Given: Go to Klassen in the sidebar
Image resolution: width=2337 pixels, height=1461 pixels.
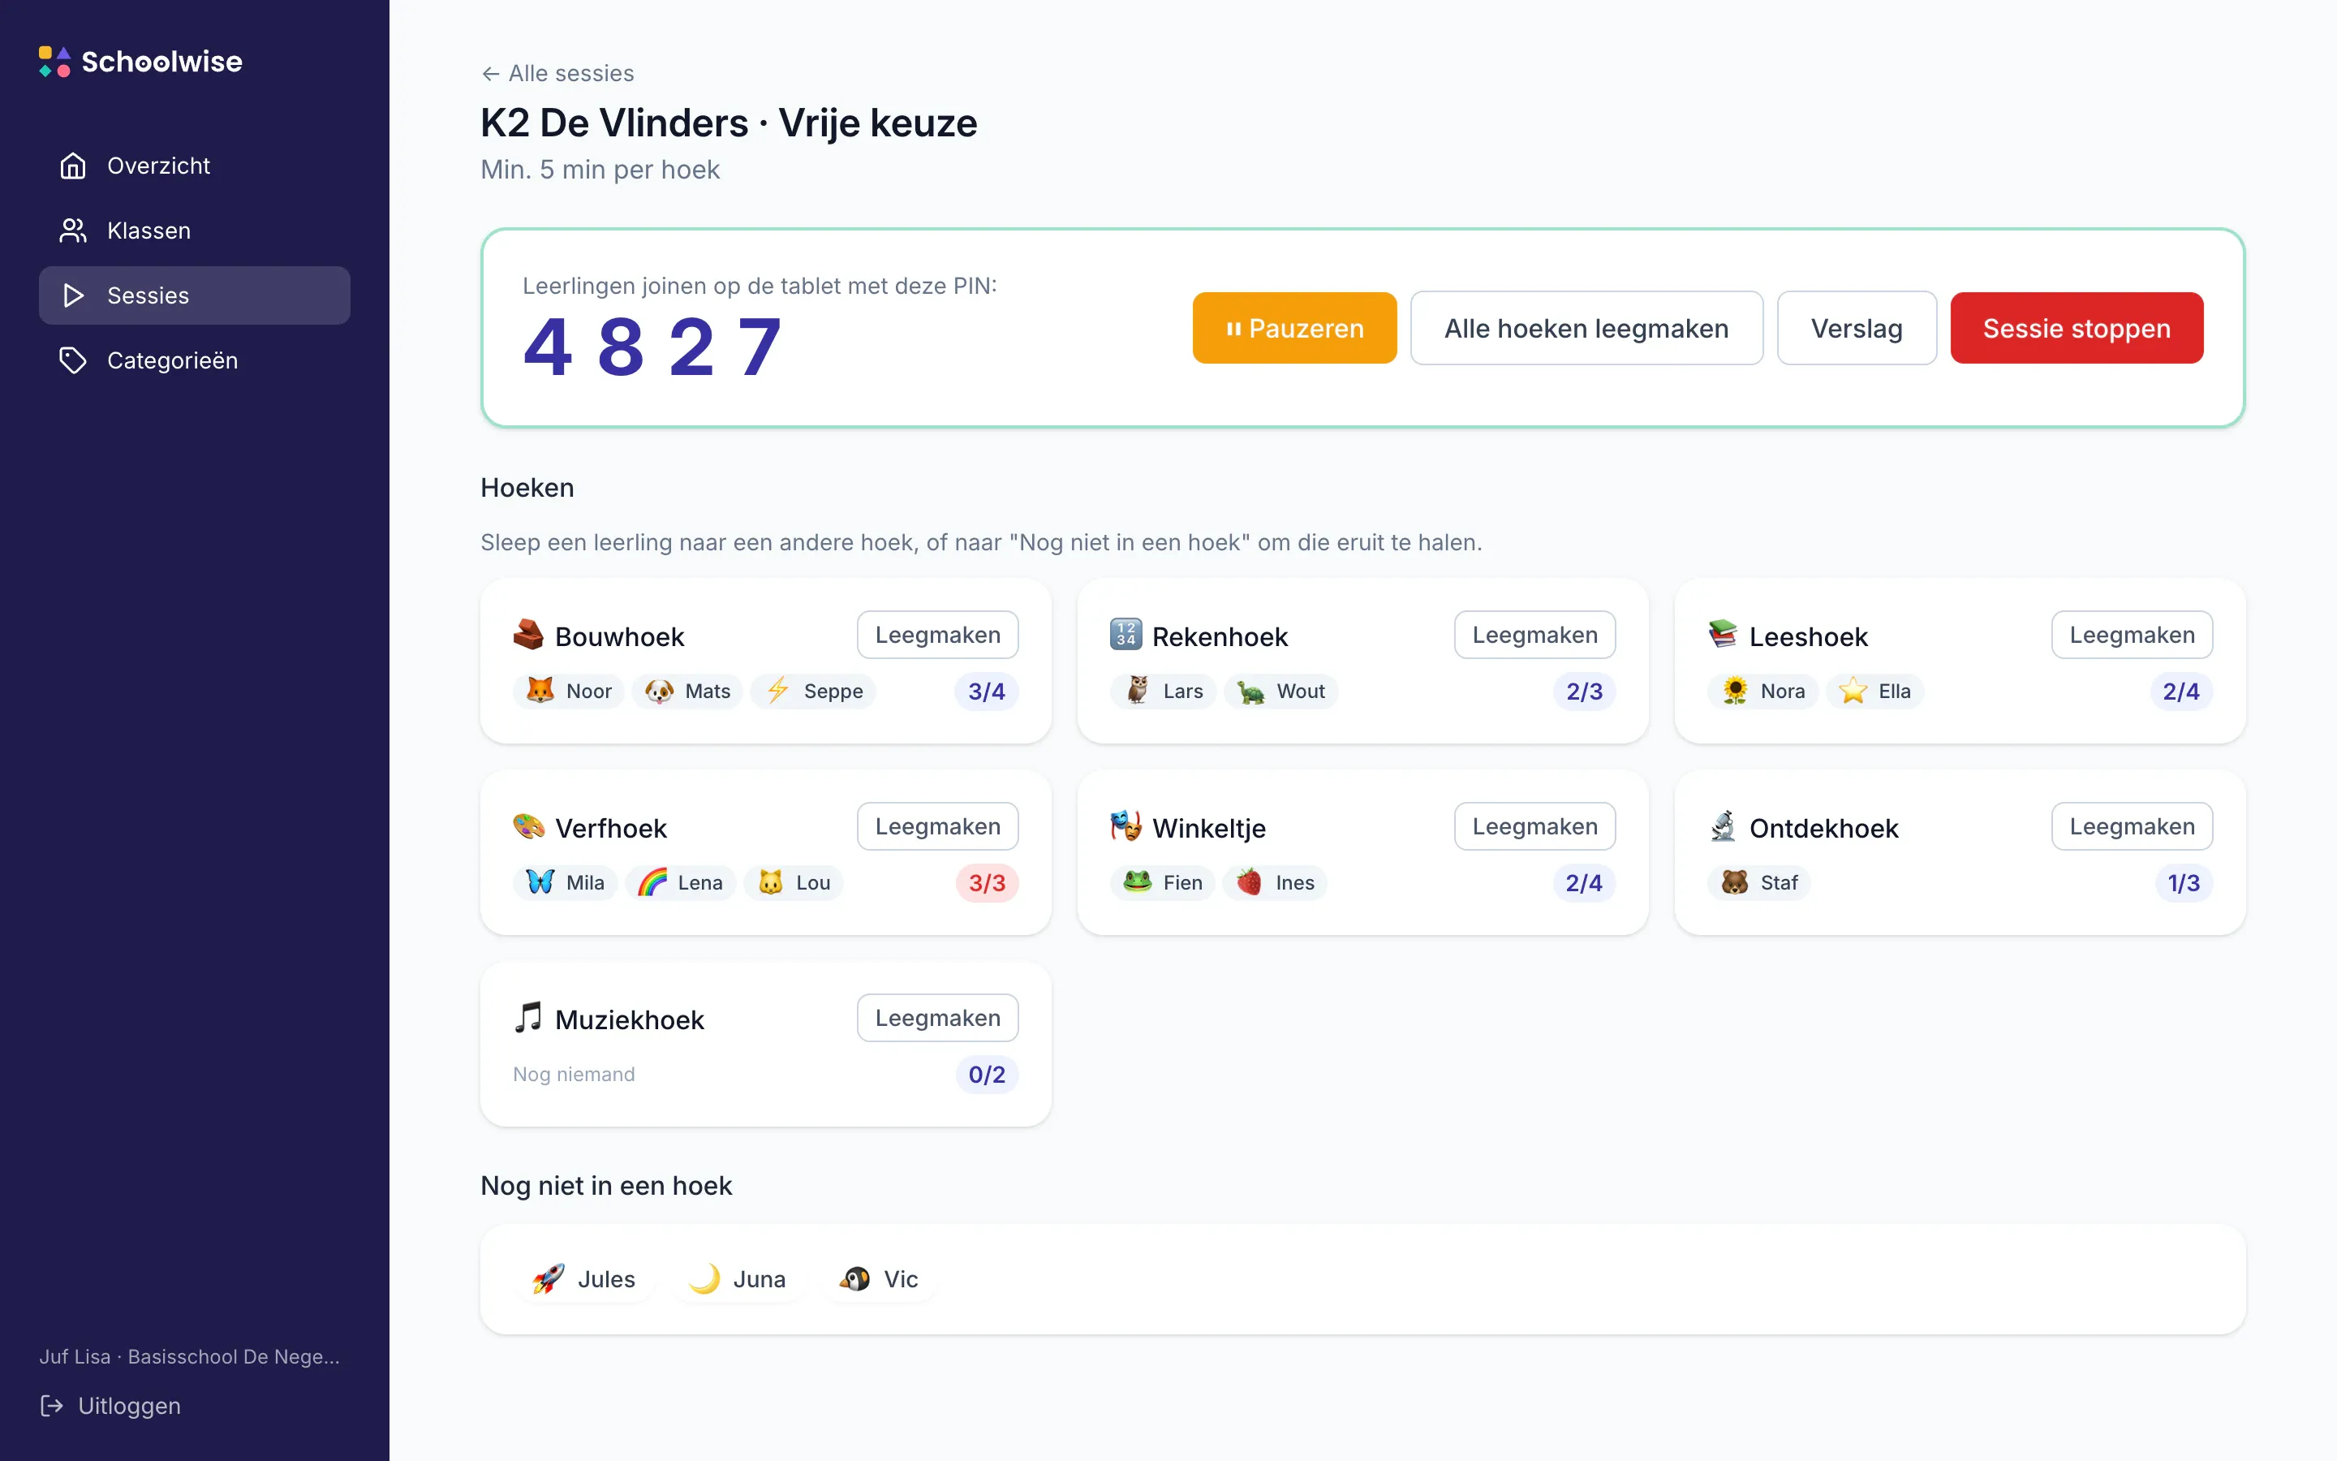Looking at the screenshot, I should coord(194,231).
